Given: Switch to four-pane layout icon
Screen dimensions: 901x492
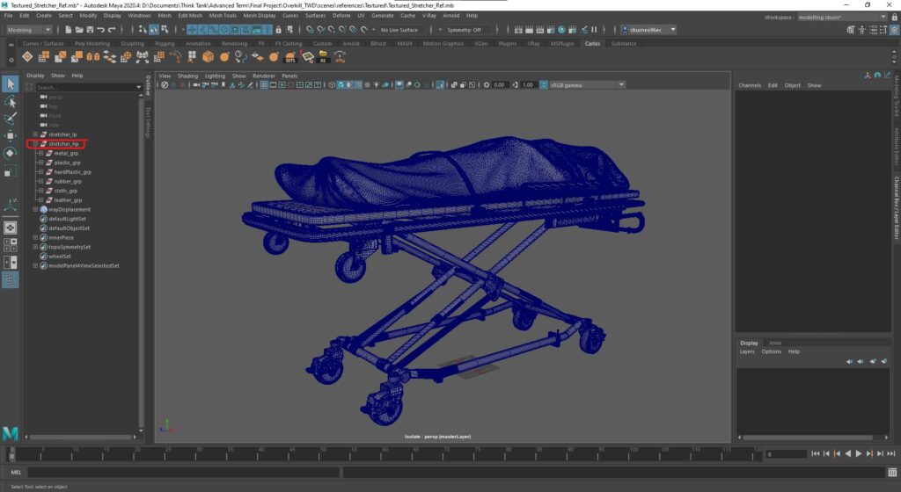Looking at the screenshot, I should (x=11, y=245).
